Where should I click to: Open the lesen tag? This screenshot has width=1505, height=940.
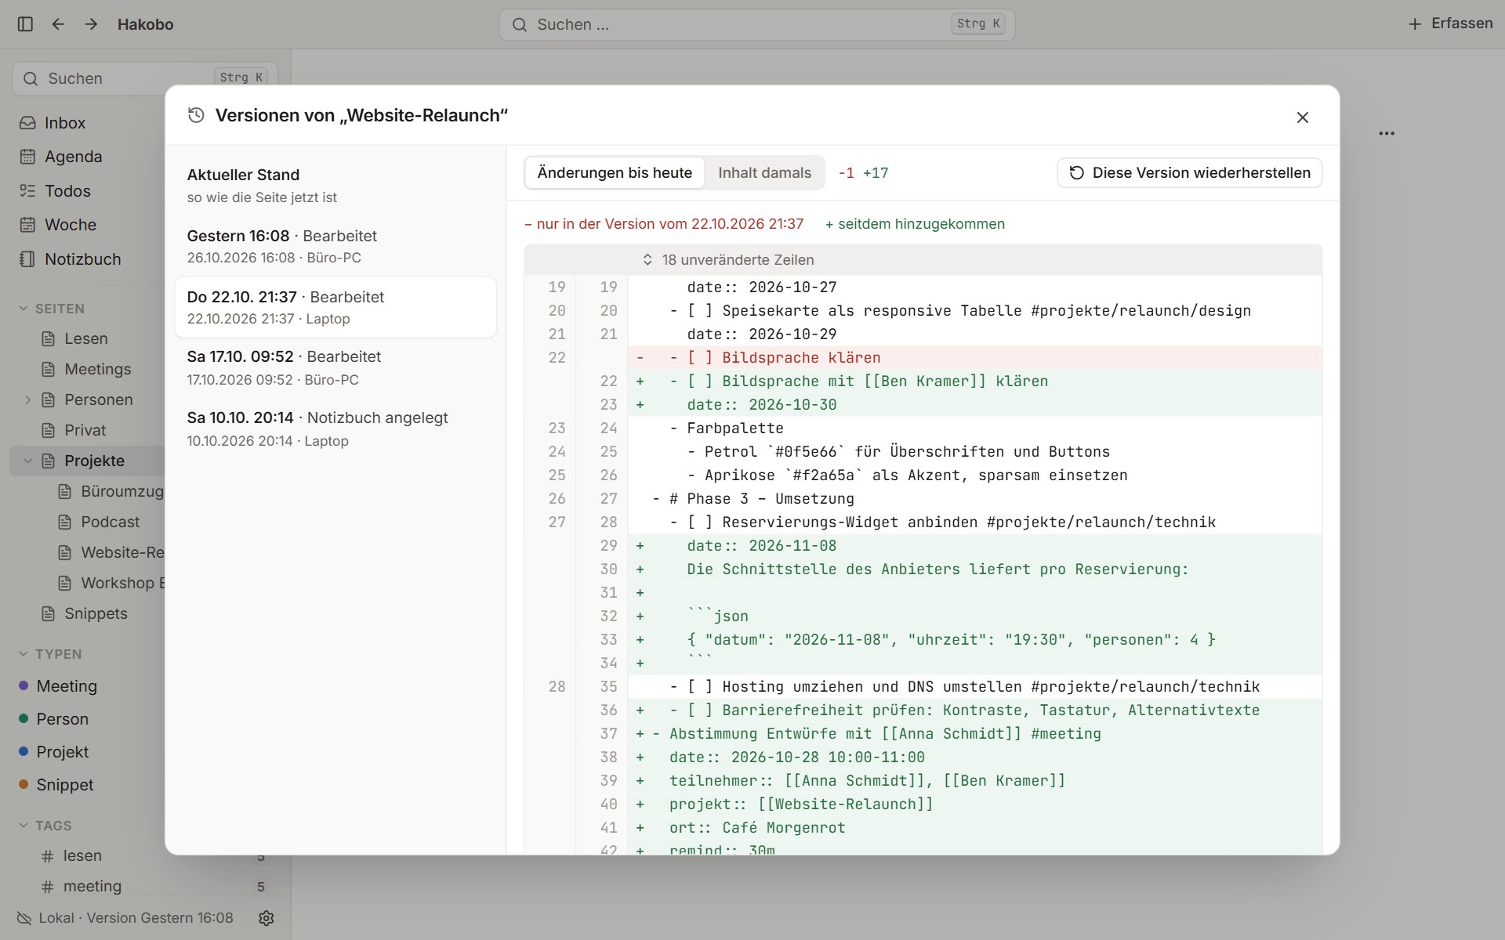point(82,855)
